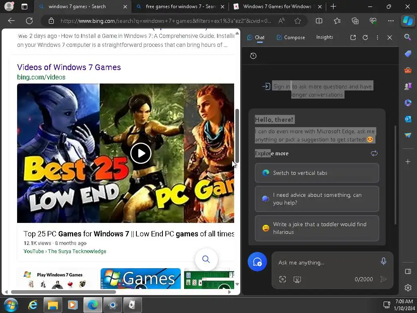
Task: Refresh the Copilot pane
Action: pyautogui.click(x=365, y=37)
